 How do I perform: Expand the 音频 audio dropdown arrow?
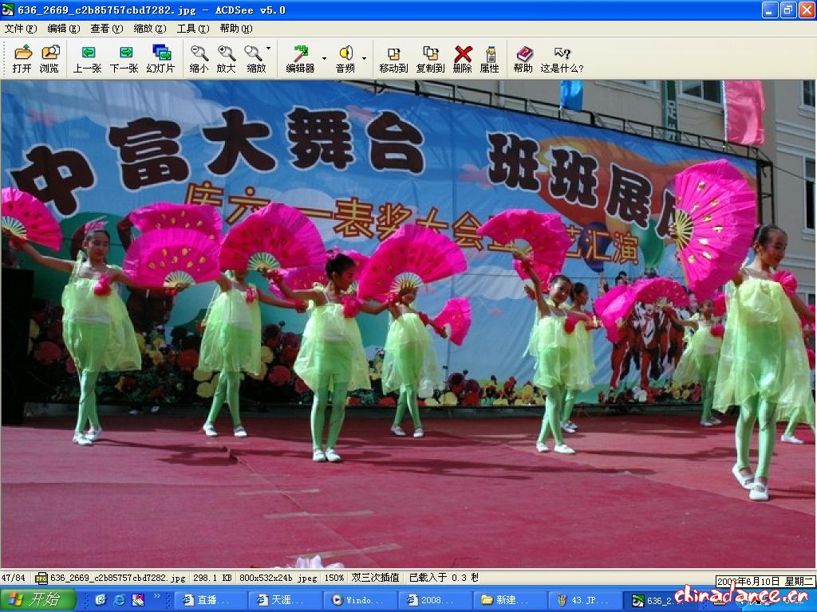(x=364, y=59)
